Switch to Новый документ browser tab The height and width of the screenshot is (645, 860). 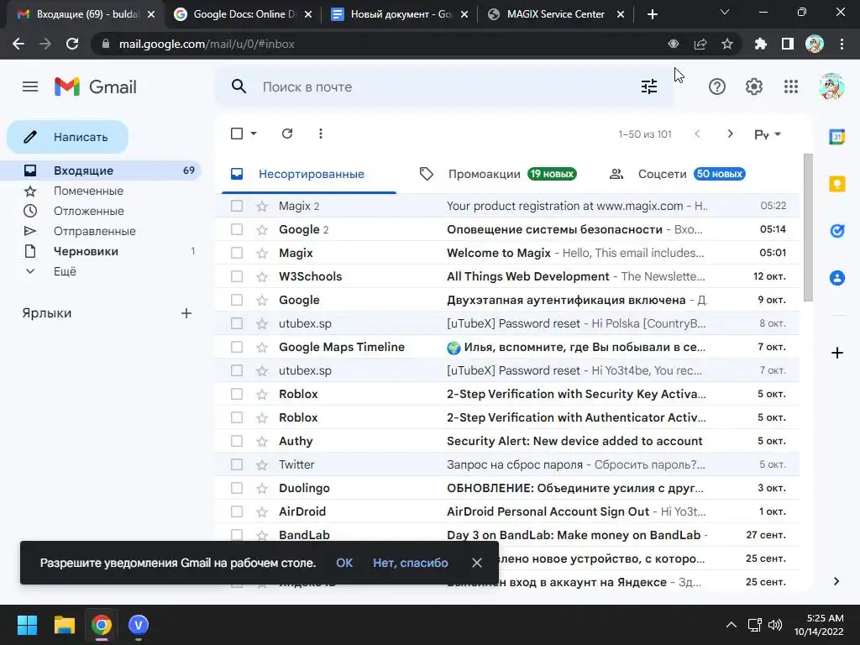click(x=400, y=14)
